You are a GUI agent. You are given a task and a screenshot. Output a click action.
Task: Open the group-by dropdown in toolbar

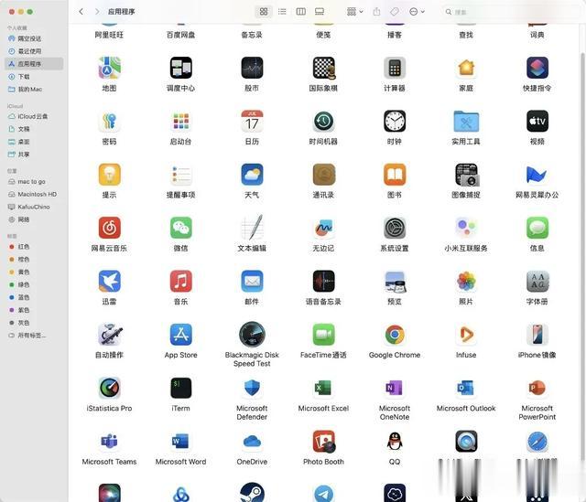click(354, 12)
